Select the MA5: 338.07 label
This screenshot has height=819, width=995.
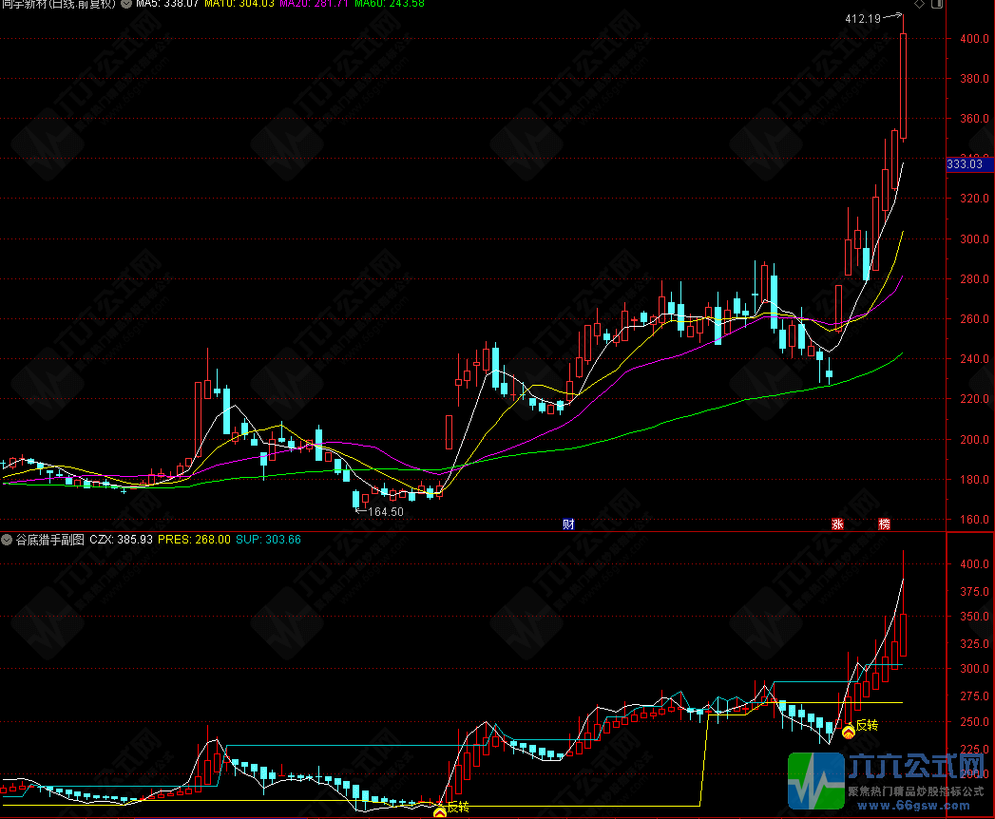coord(167,3)
